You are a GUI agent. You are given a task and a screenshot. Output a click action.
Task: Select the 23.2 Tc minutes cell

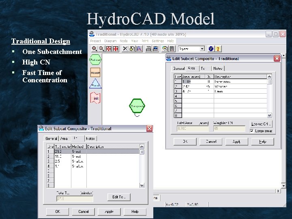point(63,152)
